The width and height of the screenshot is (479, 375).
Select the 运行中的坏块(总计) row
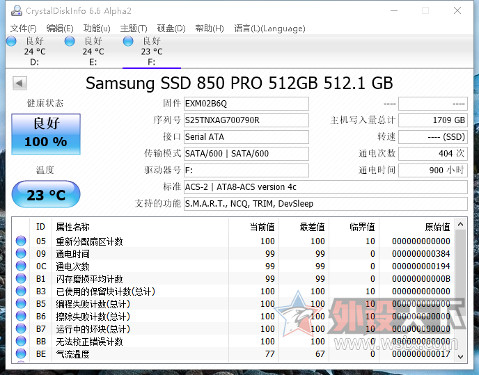[x=233, y=328]
